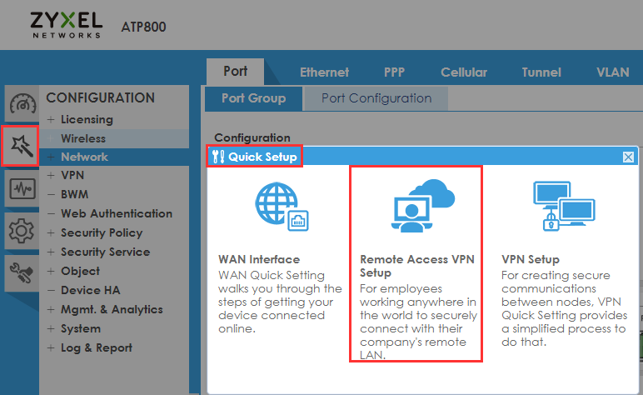Expand the Licensing menu tree
The image size is (643, 395).
pyautogui.click(x=87, y=119)
